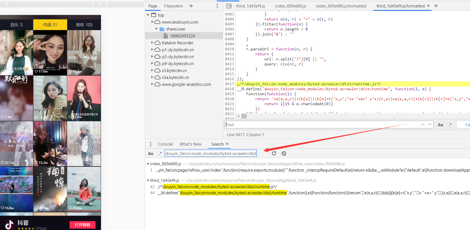Click the horizontal code scrollbar thumb
This screenshot has height=230, width=470.
244,116
